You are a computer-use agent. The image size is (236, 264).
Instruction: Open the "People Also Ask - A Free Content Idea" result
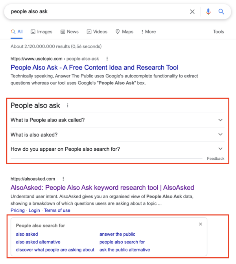click(x=94, y=67)
